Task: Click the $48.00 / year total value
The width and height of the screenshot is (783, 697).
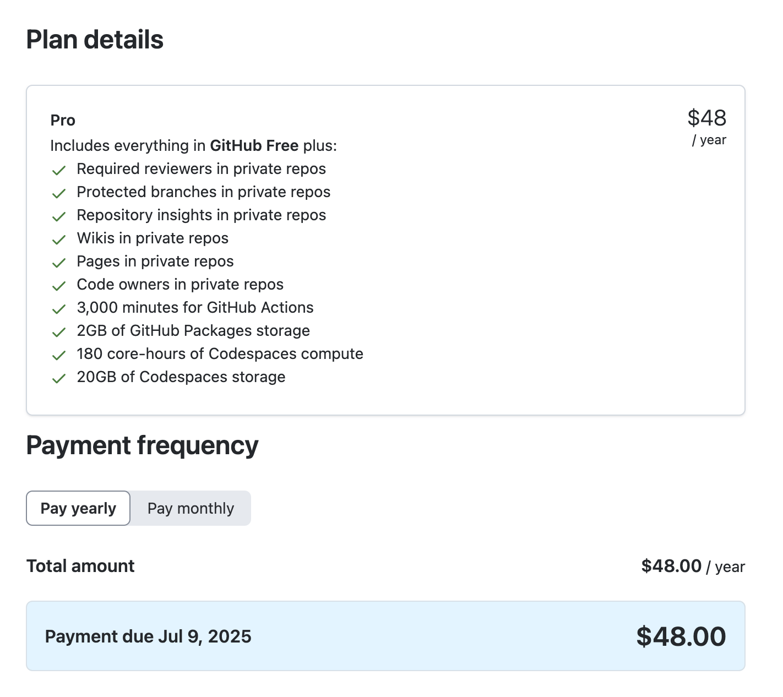Action: pos(693,566)
